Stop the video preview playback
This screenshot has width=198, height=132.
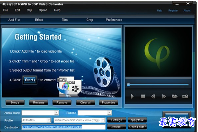point(143,96)
